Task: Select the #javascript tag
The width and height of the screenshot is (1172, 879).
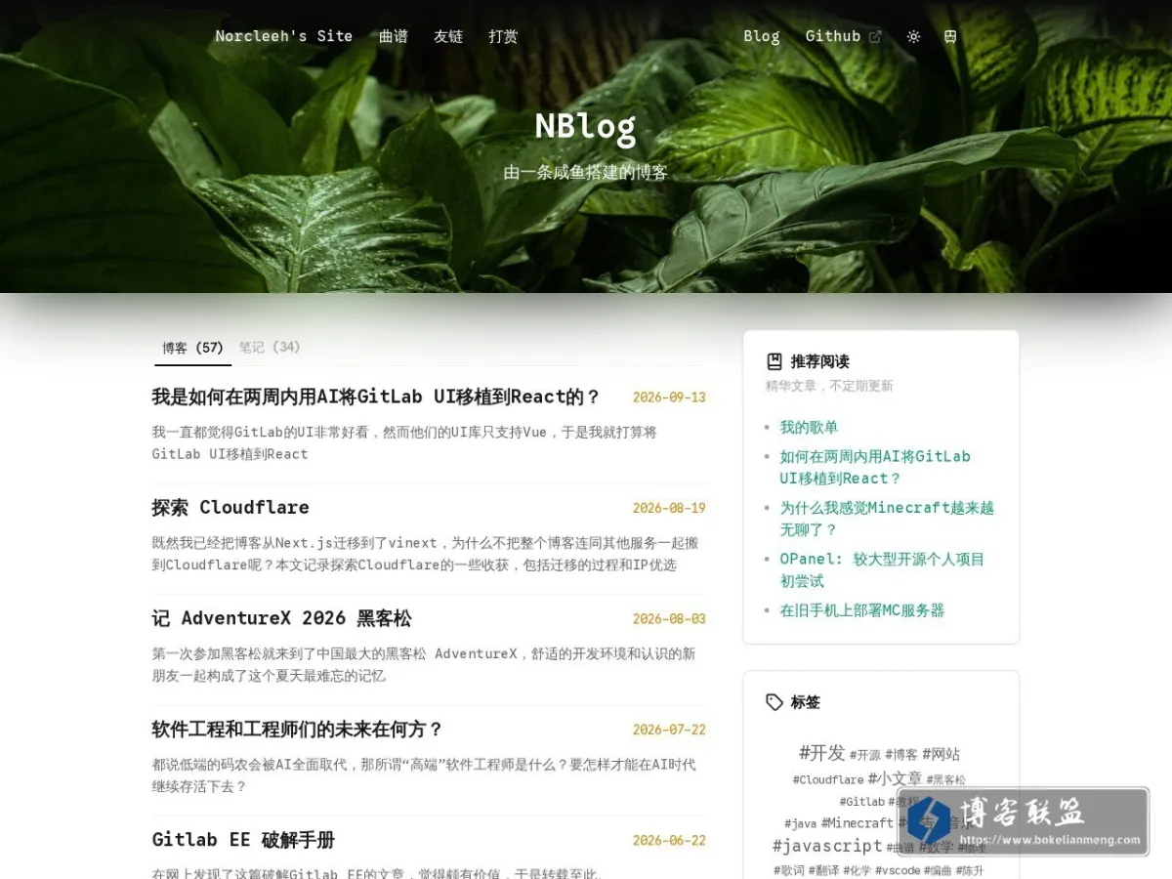Action: (x=827, y=847)
